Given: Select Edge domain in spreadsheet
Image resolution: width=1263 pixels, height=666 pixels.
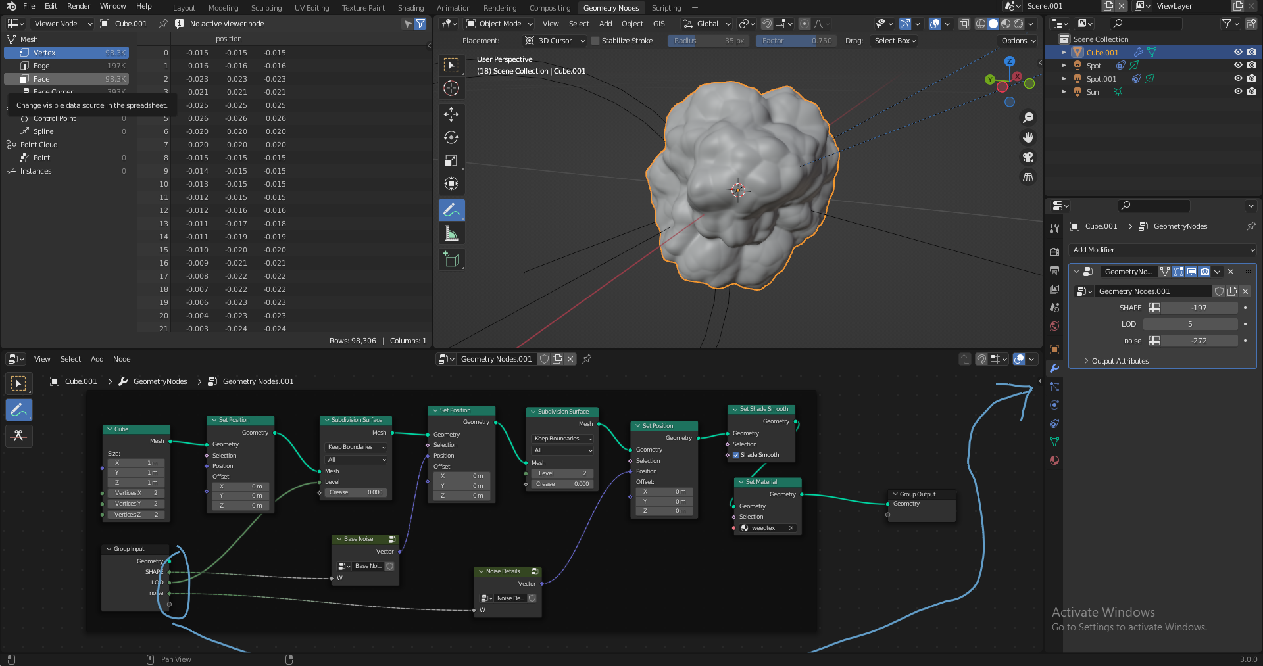Looking at the screenshot, I should (66, 66).
